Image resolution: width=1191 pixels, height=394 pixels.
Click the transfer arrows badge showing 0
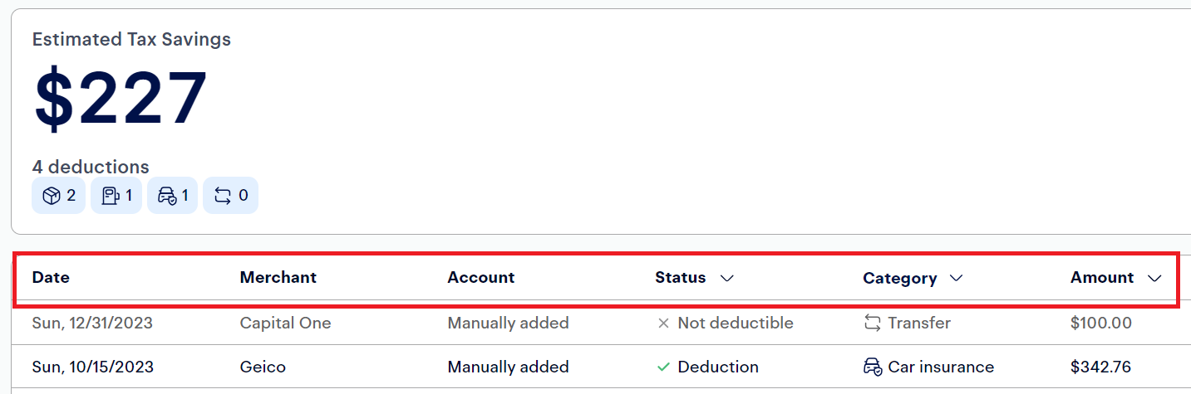[231, 196]
